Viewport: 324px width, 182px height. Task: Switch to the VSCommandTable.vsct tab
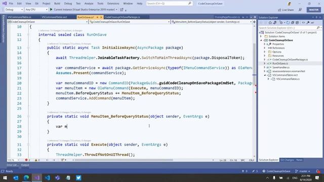coord(54,17)
